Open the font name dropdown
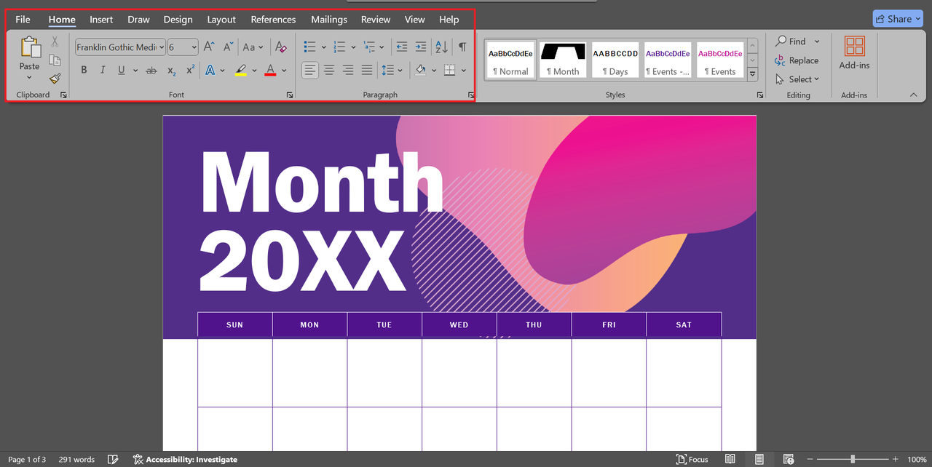The image size is (932, 467). click(x=161, y=47)
